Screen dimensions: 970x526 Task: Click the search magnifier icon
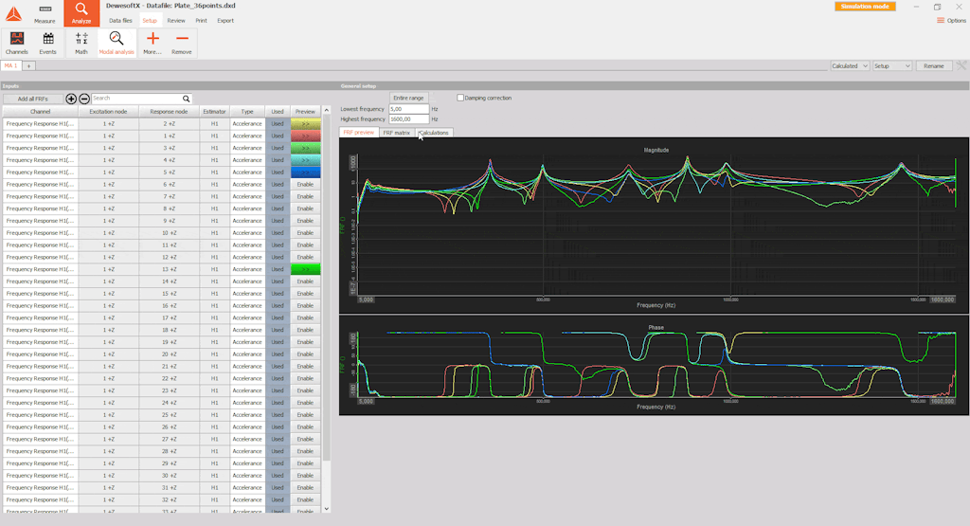(x=186, y=99)
